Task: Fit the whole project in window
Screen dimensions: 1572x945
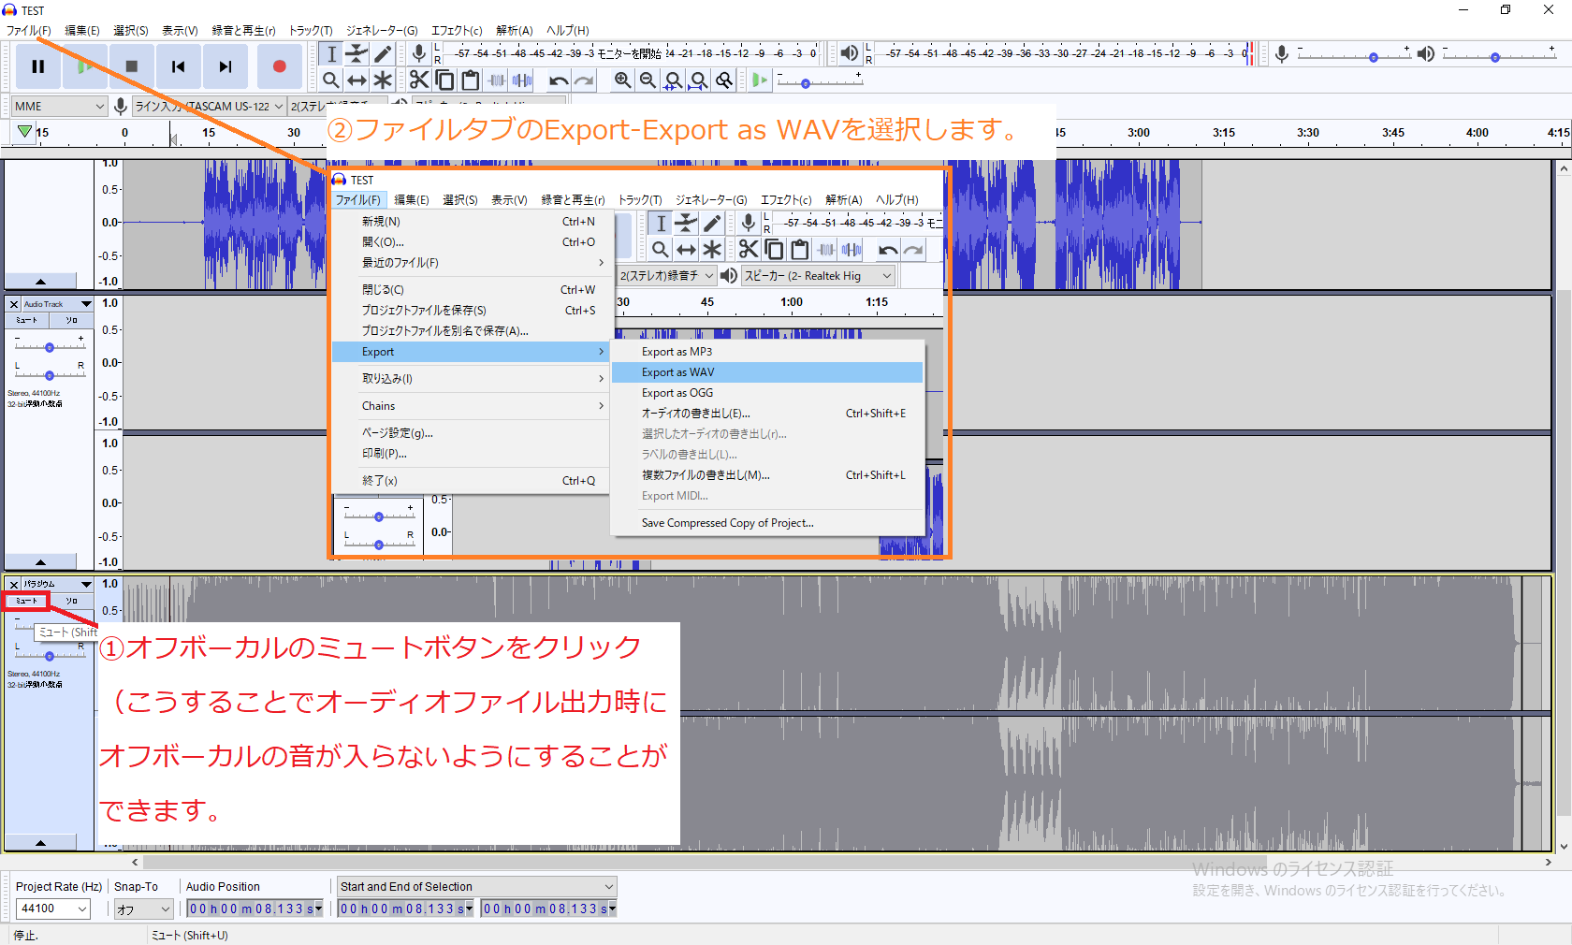Action: (x=698, y=80)
